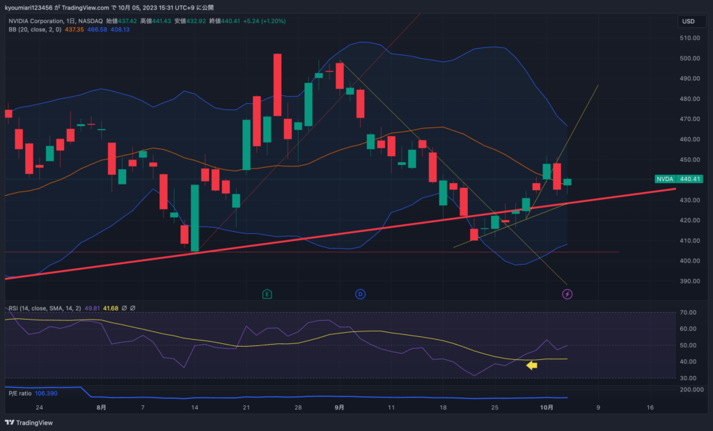Viewport: 713px width, 431px height.
Task: Click price scale label 430.00
Action: pos(690,200)
